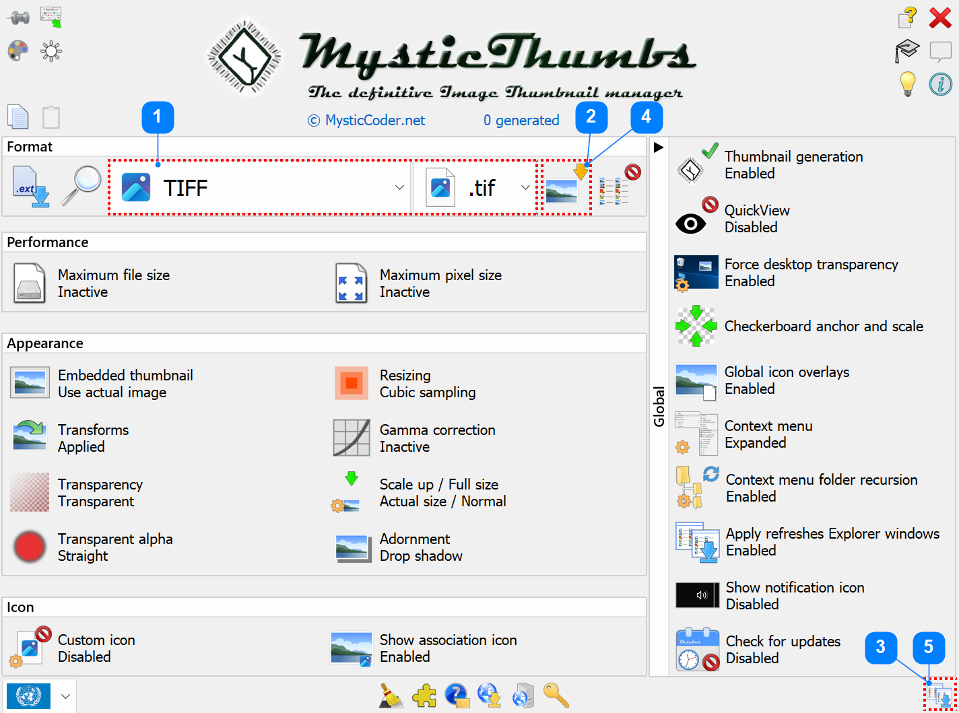Click the magnifying glass search format icon

click(x=81, y=186)
